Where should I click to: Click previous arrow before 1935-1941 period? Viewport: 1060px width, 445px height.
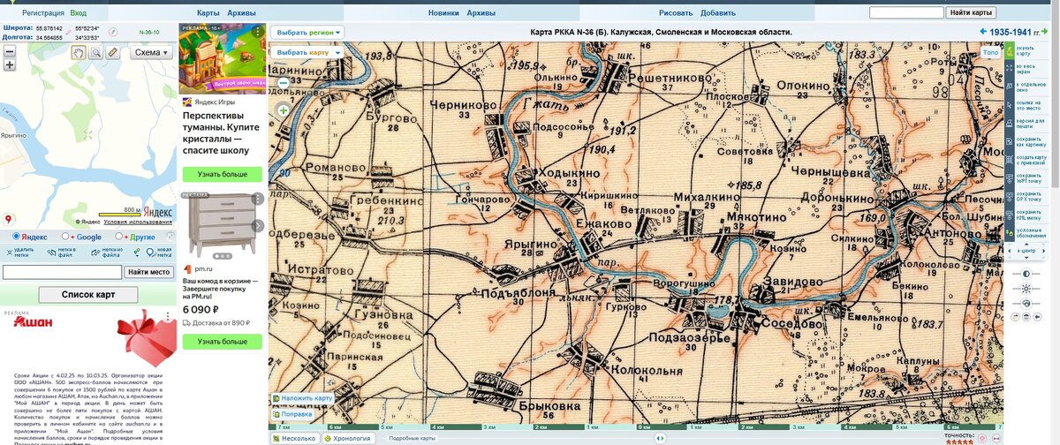[984, 32]
